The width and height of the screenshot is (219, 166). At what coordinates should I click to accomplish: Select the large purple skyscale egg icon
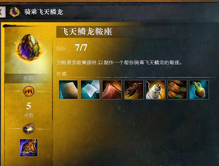point(29,48)
